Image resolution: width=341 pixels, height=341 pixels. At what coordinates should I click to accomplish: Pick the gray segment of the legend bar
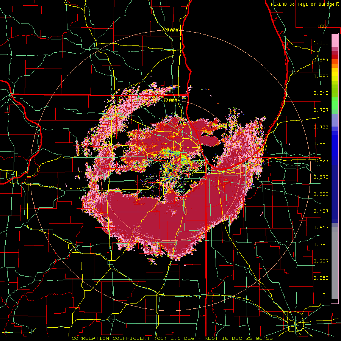click(335, 263)
